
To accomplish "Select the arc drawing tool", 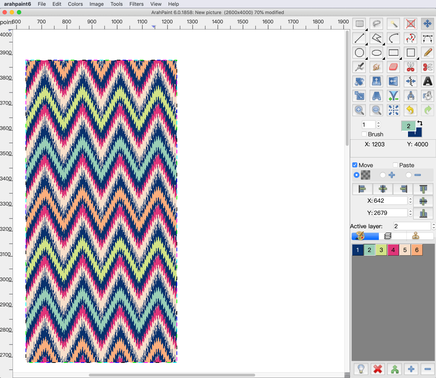I will click(x=394, y=38).
